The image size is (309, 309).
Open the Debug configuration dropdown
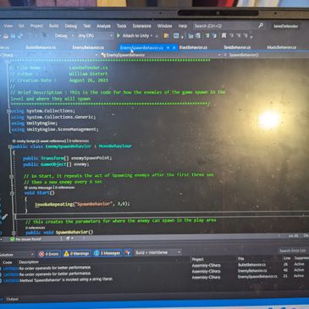tap(63, 36)
